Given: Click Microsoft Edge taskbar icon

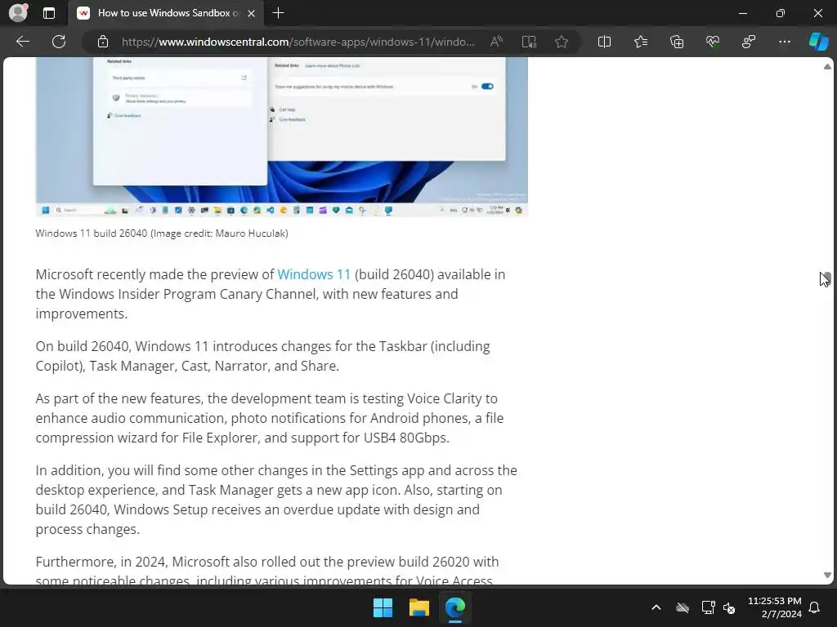Looking at the screenshot, I should coord(455,607).
